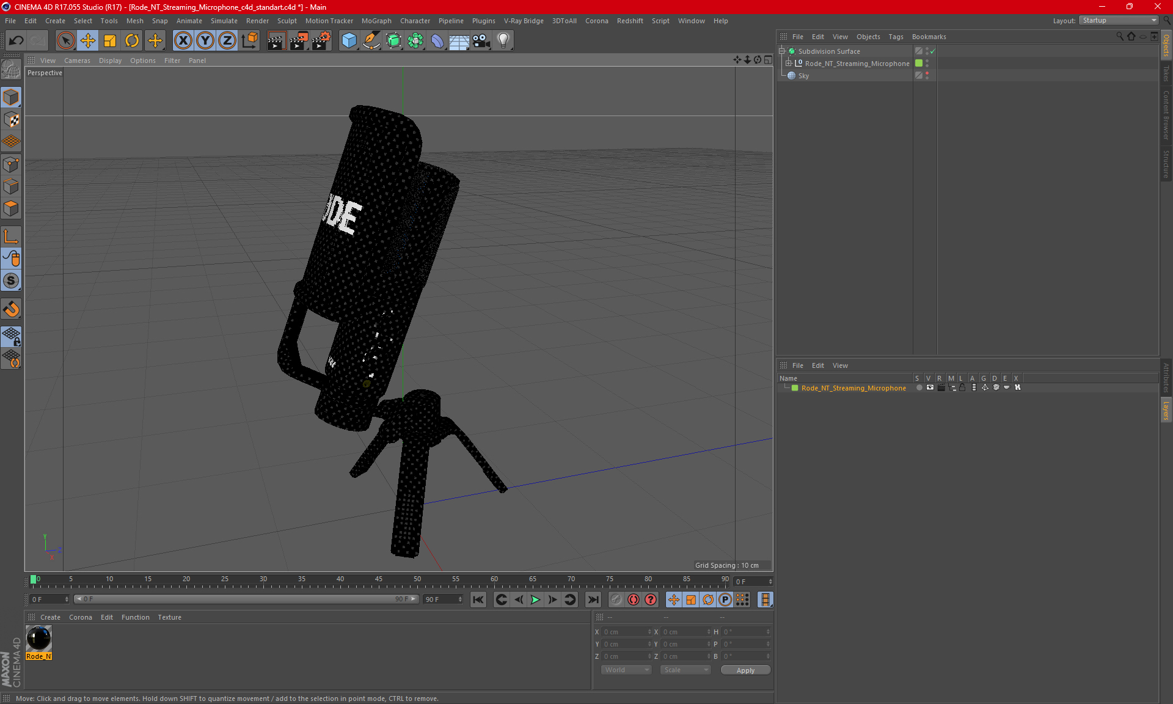Open the Attributes side tab
The image size is (1173, 704).
point(1166,377)
